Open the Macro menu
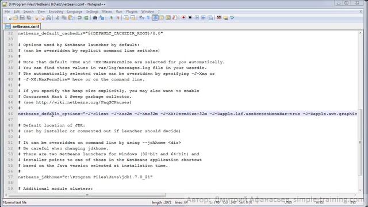The image size is (368, 207). click(107, 11)
